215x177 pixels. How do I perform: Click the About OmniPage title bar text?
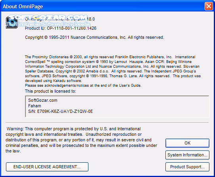click(23, 6)
